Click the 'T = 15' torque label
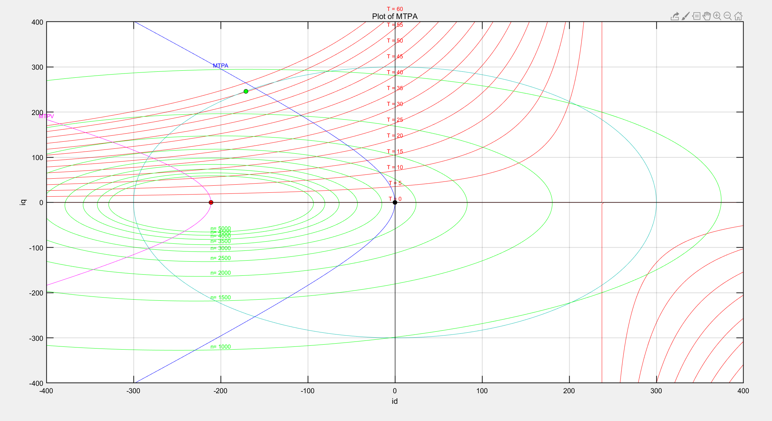 coord(395,152)
